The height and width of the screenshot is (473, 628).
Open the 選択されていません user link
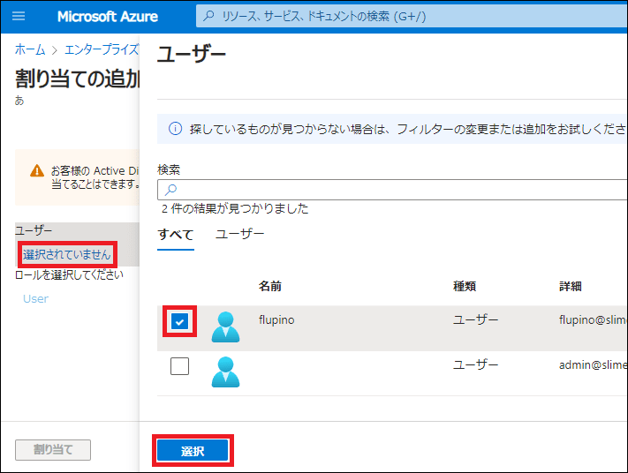tap(67, 254)
